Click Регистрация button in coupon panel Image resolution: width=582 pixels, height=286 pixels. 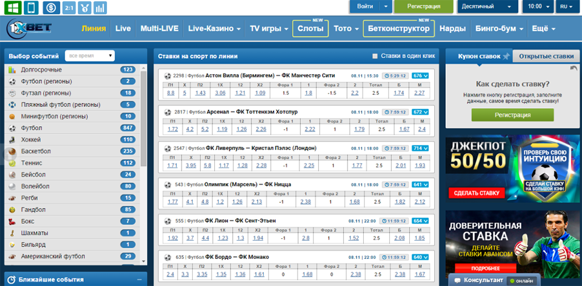point(513,115)
